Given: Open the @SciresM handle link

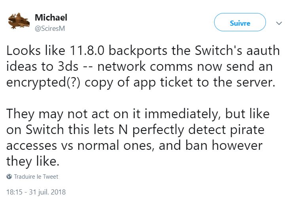Looking at the screenshot, I should tap(50, 28).
